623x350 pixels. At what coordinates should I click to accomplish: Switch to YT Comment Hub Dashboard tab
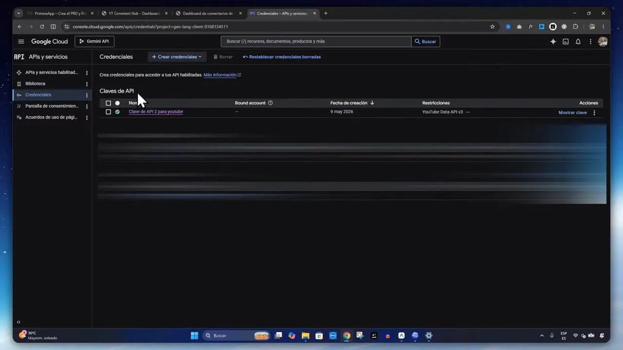coord(134,13)
